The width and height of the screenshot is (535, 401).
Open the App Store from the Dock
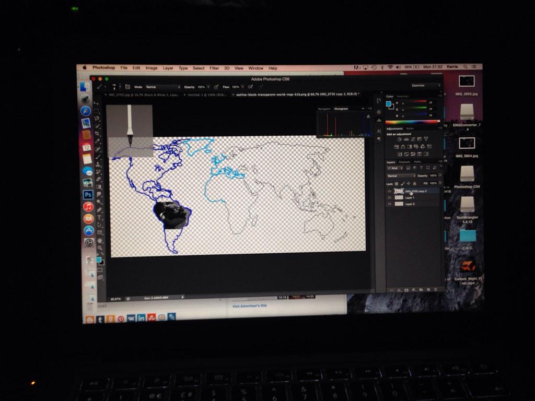pyautogui.click(x=89, y=230)
